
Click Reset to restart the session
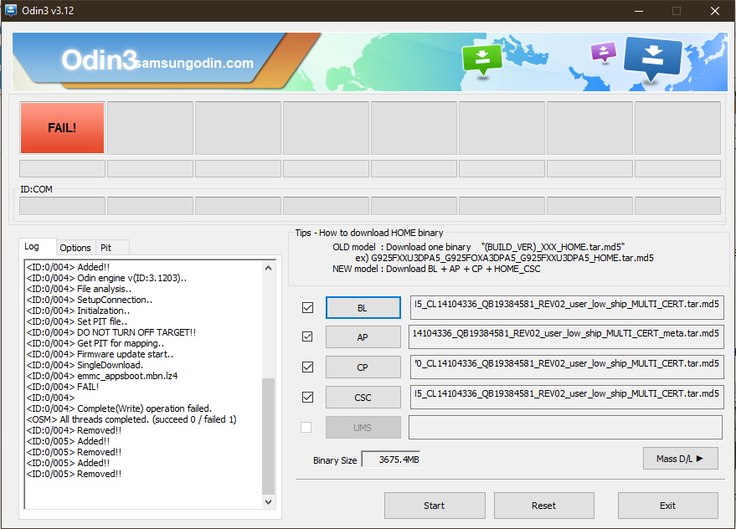pyautogui.click(x=543, y=506)
